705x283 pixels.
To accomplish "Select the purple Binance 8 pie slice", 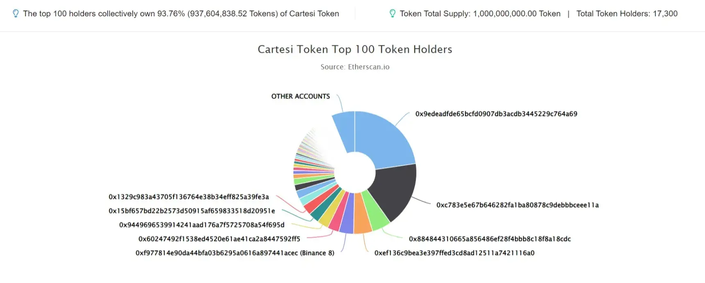I will [x=348, y=216].
